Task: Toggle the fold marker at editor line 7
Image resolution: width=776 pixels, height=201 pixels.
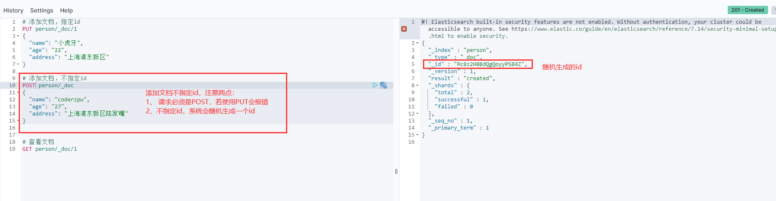Action: coord(18,64)
